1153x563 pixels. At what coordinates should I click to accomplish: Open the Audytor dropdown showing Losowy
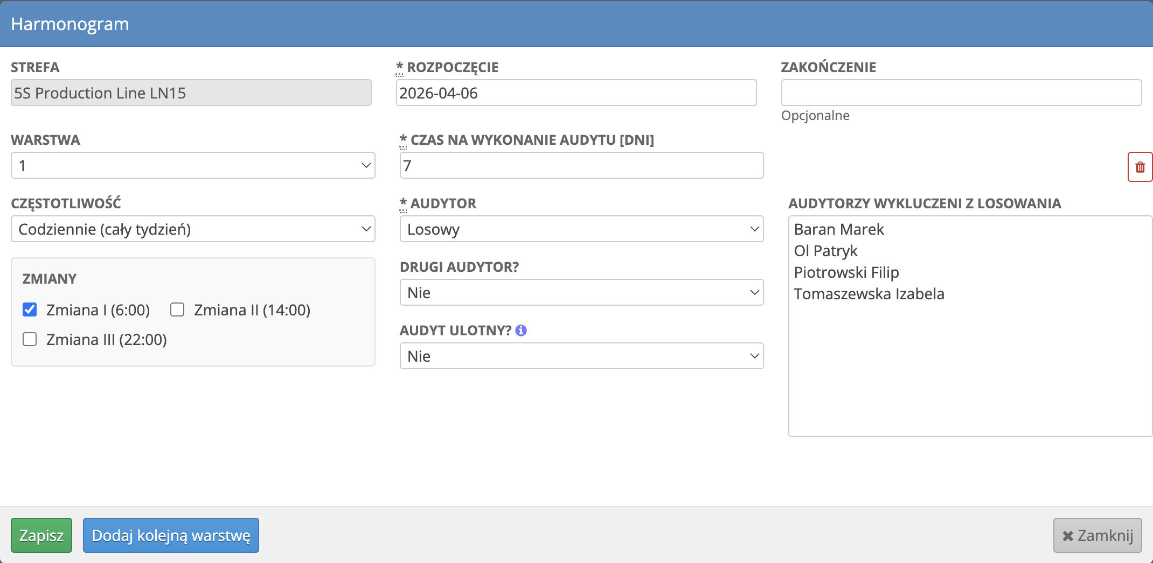581,229
